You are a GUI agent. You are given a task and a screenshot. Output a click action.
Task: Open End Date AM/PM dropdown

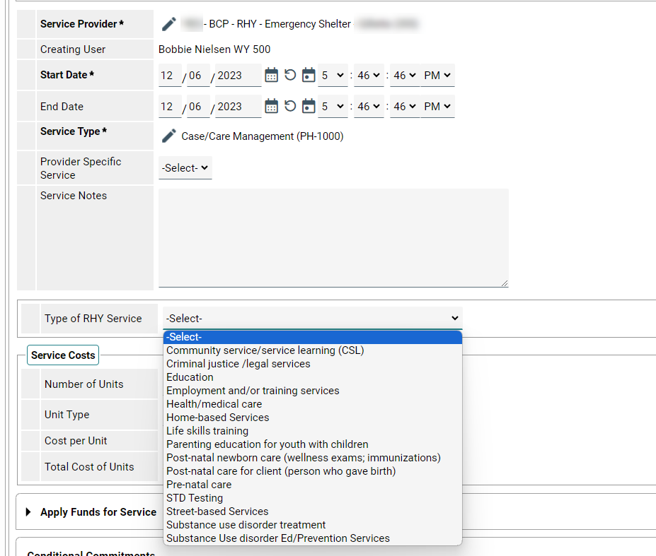(x=437, y=107)
